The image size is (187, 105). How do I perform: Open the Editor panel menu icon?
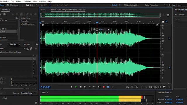pyautogui.click(x=84, y=10)
